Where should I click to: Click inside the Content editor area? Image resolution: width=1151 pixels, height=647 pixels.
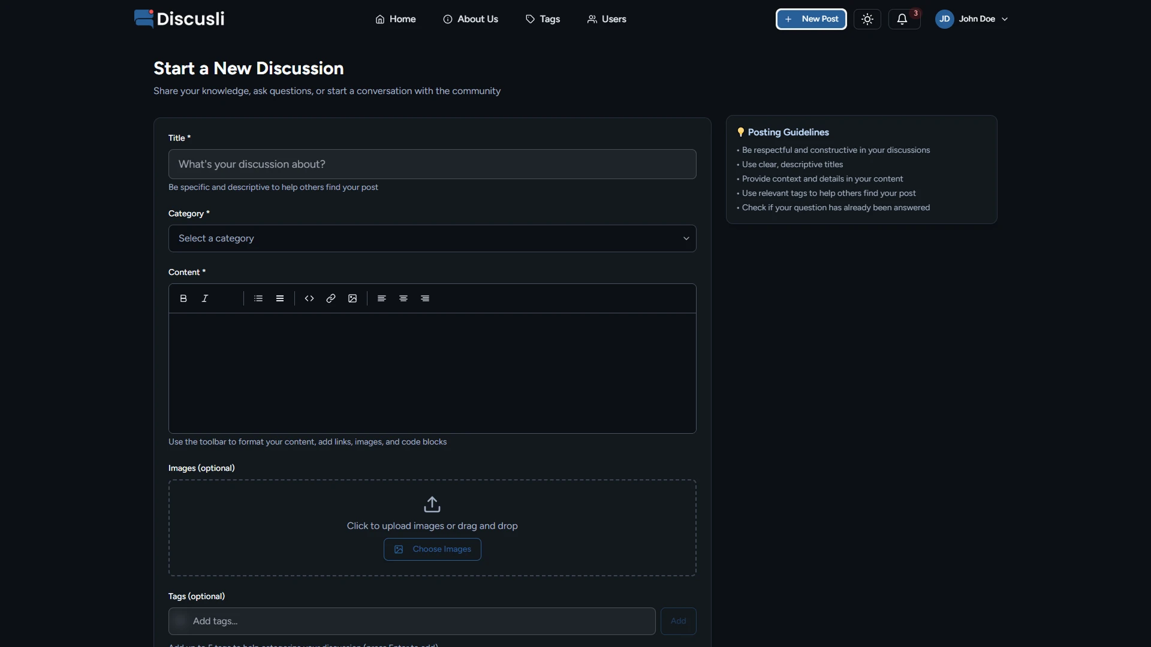pos(432,373)
